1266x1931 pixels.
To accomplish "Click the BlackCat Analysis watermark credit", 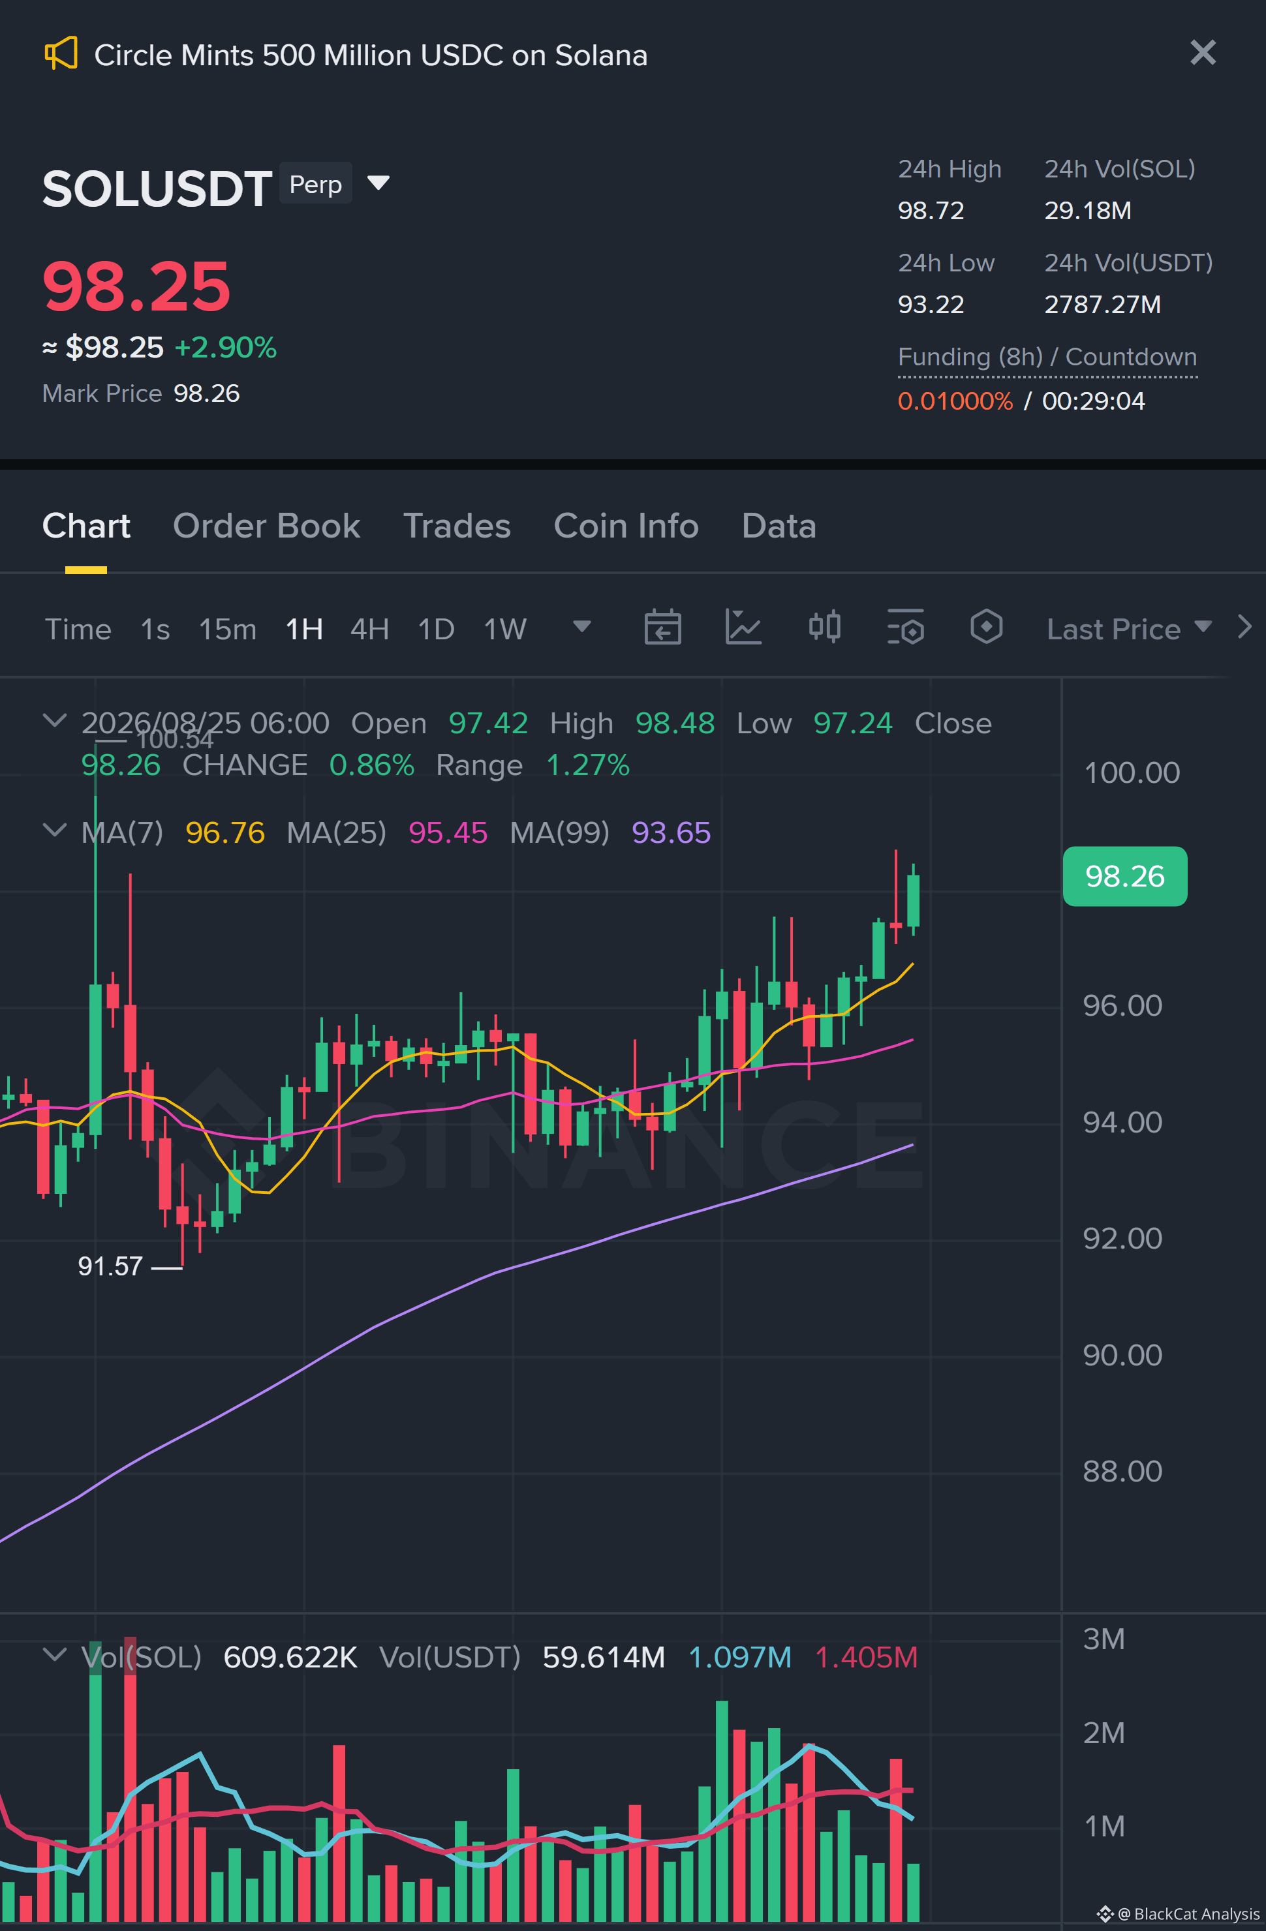I will 1177,1913.
